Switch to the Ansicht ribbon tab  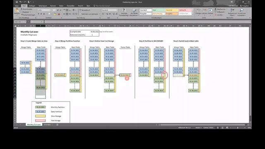point(80,6)
